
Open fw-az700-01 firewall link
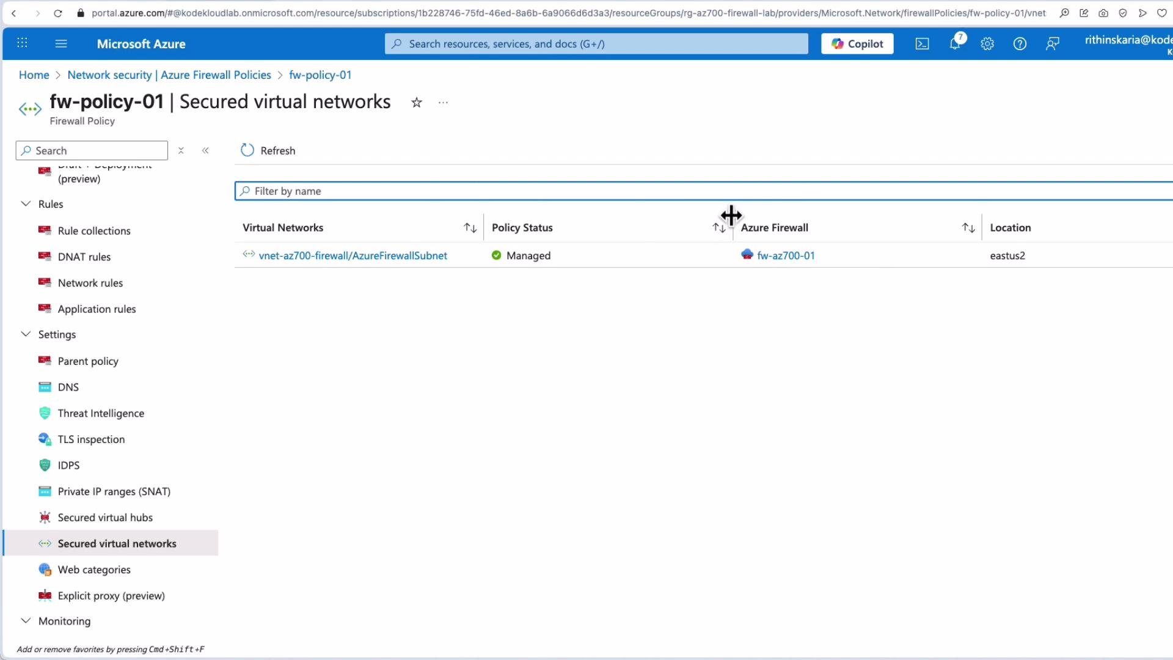(x=786, y=255)
